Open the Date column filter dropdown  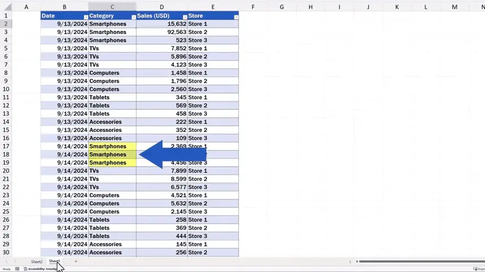coord(86,17)
